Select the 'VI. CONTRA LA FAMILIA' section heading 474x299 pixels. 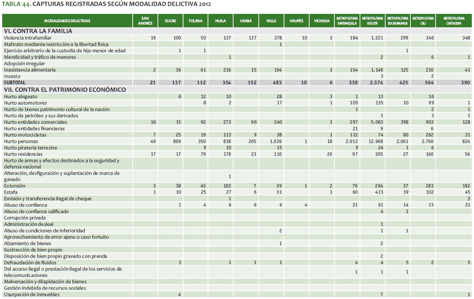click(38, 31)
